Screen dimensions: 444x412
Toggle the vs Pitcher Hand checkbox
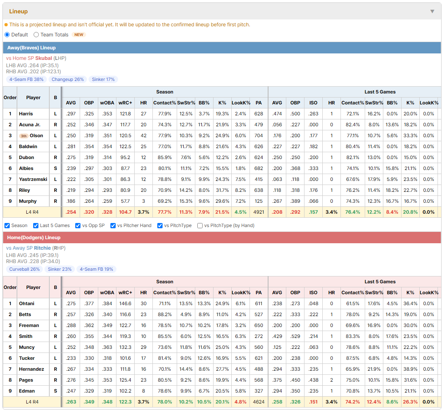click(113, 225)
